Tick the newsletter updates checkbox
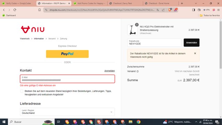 click(22, 91)
